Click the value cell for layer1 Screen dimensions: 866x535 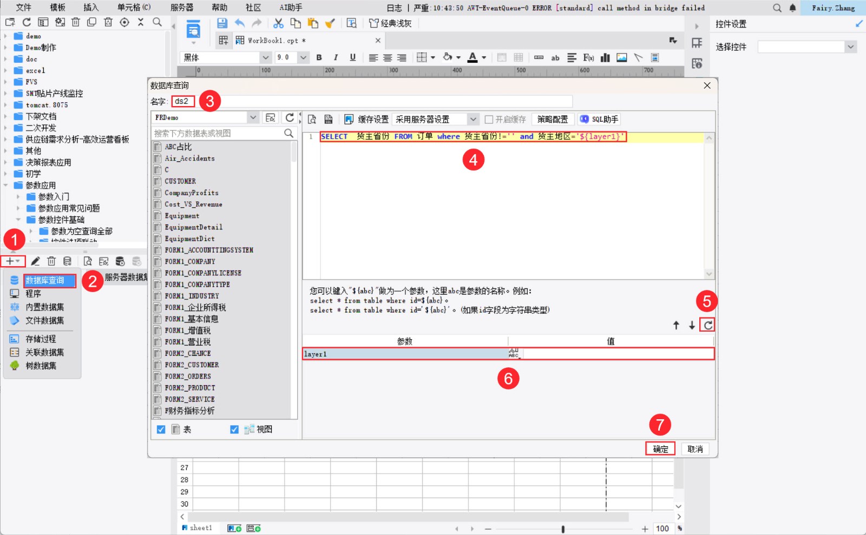pyautogui.click(x=618, y=354)
